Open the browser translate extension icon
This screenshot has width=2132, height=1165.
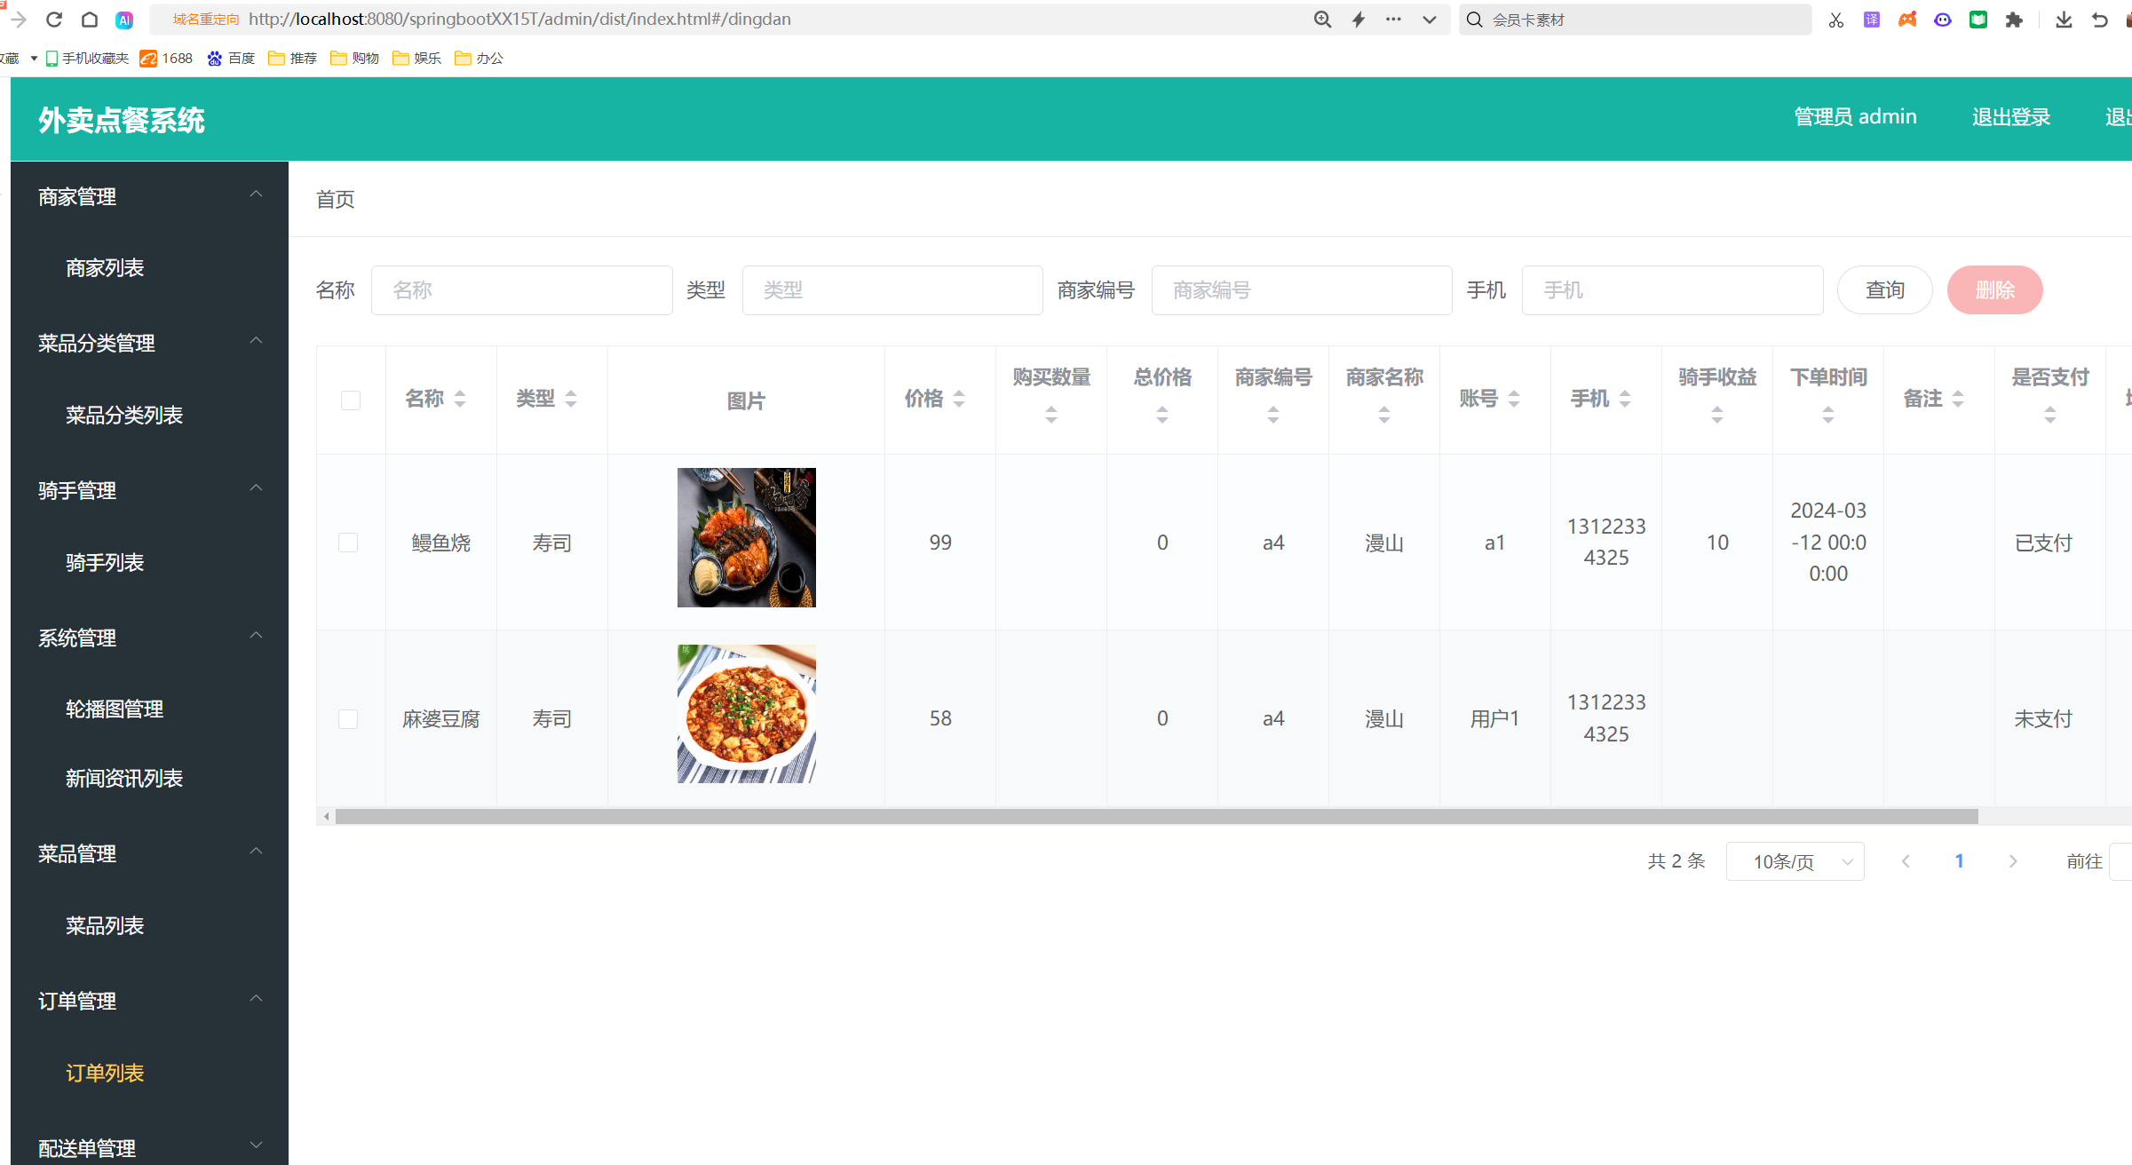pos(1871,19)
